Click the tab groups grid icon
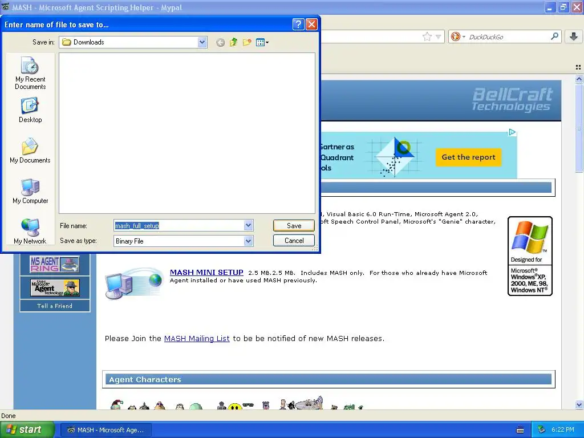 point(578,67)
